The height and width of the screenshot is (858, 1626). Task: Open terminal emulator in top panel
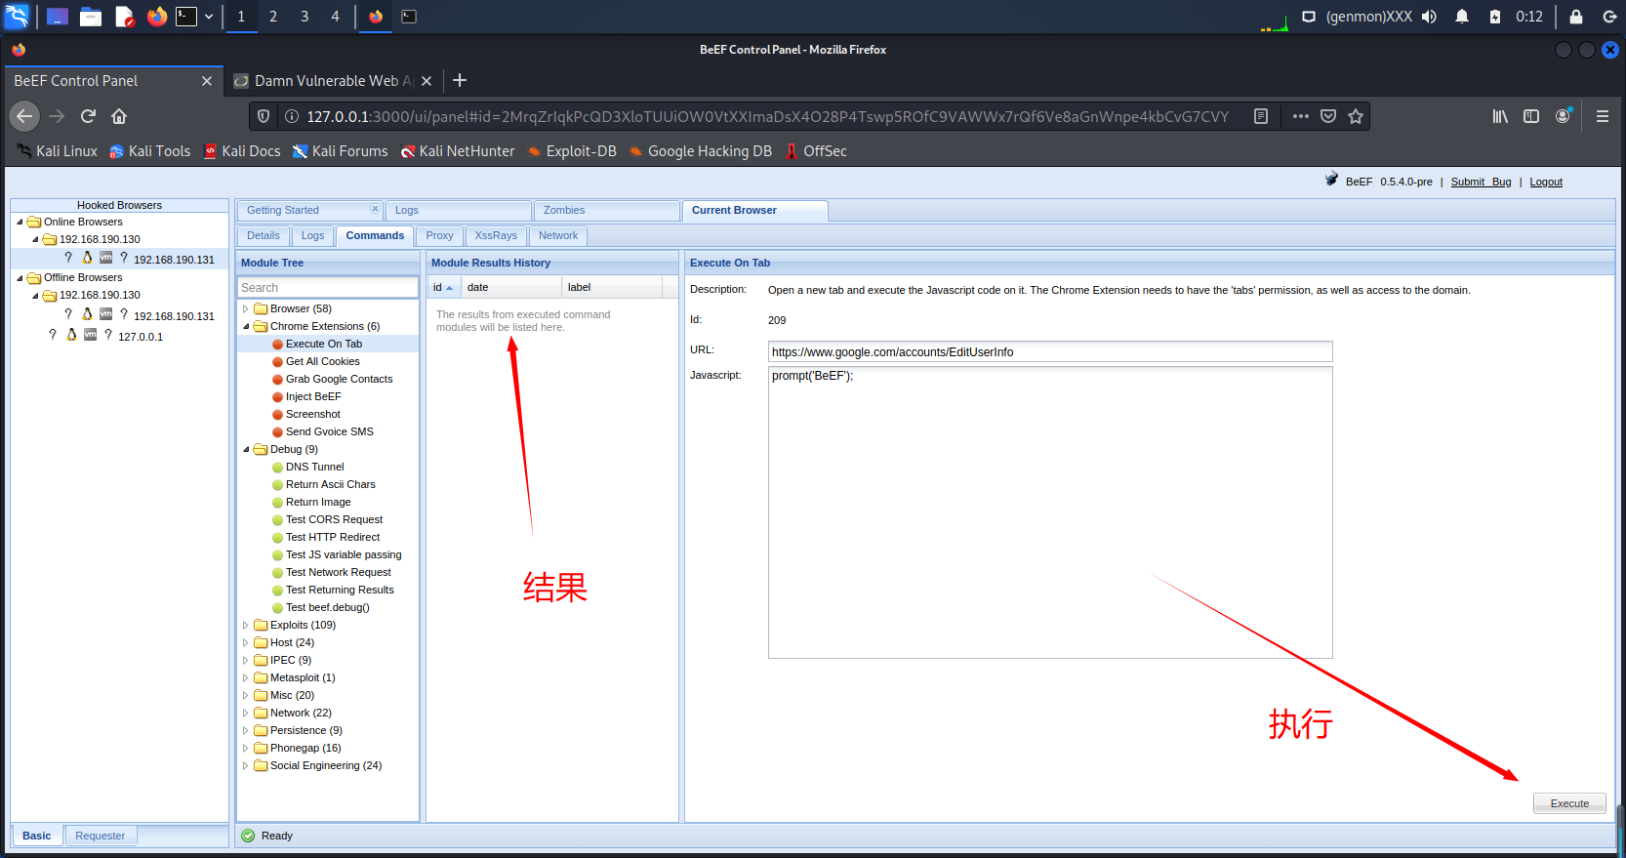186,17
